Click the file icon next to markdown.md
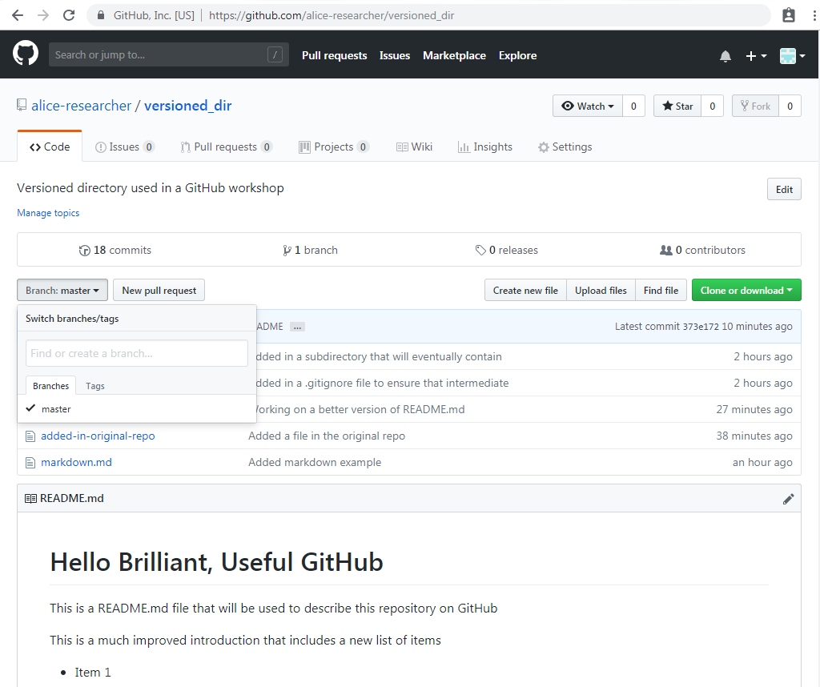 tap(30, 462)
